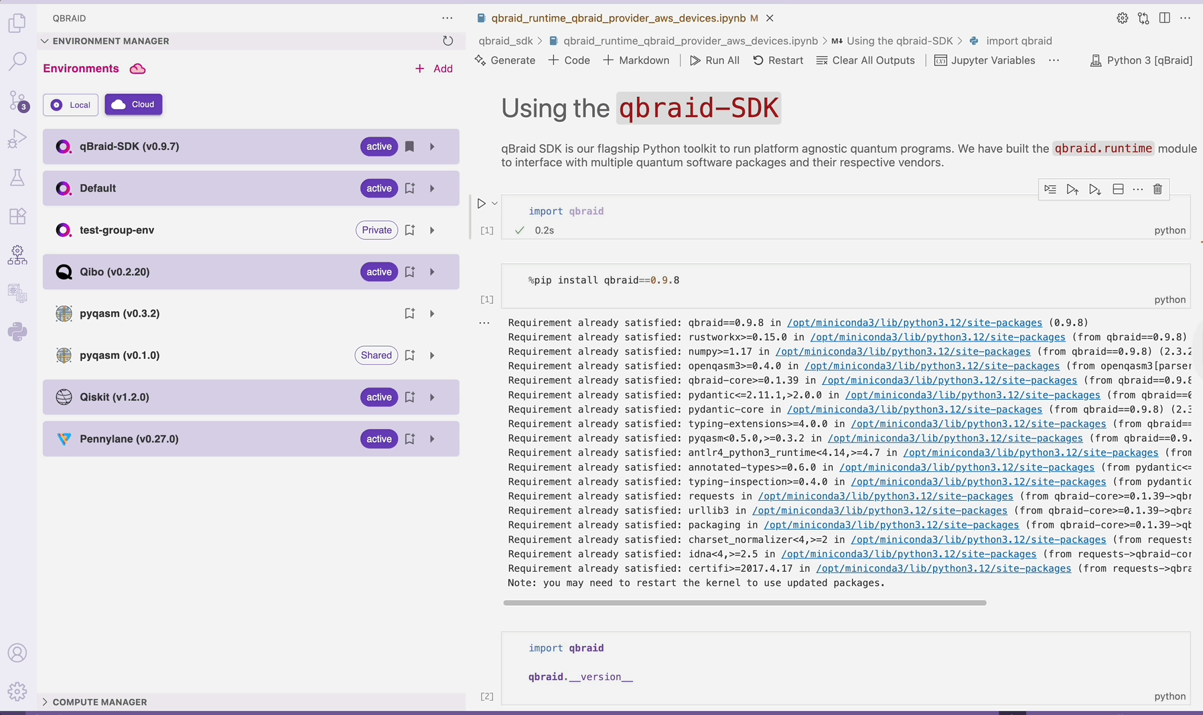Click Run All cells

point(715,60)
